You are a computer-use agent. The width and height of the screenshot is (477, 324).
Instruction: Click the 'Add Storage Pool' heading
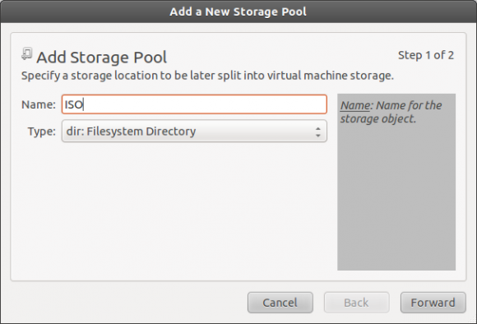[102, 58]
